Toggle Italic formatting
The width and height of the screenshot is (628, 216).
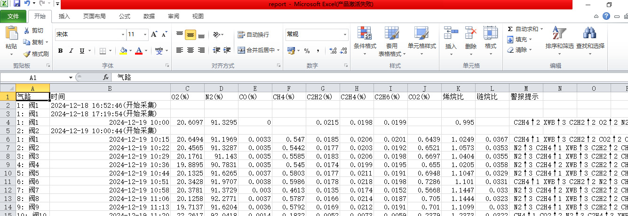click(71, 51)
